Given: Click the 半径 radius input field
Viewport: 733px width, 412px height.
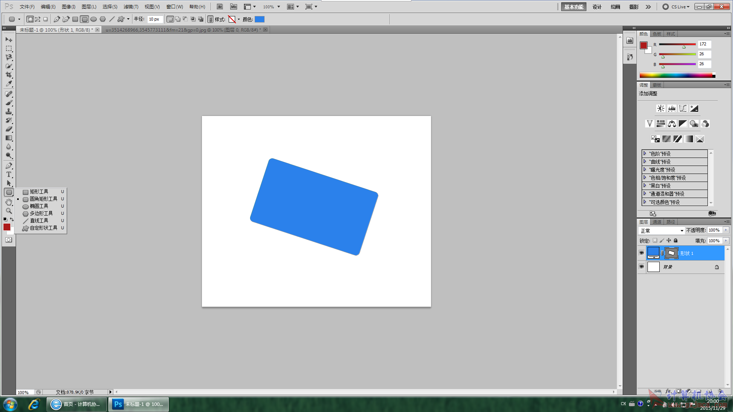Looking at the screenshot, I should (155, 19).
